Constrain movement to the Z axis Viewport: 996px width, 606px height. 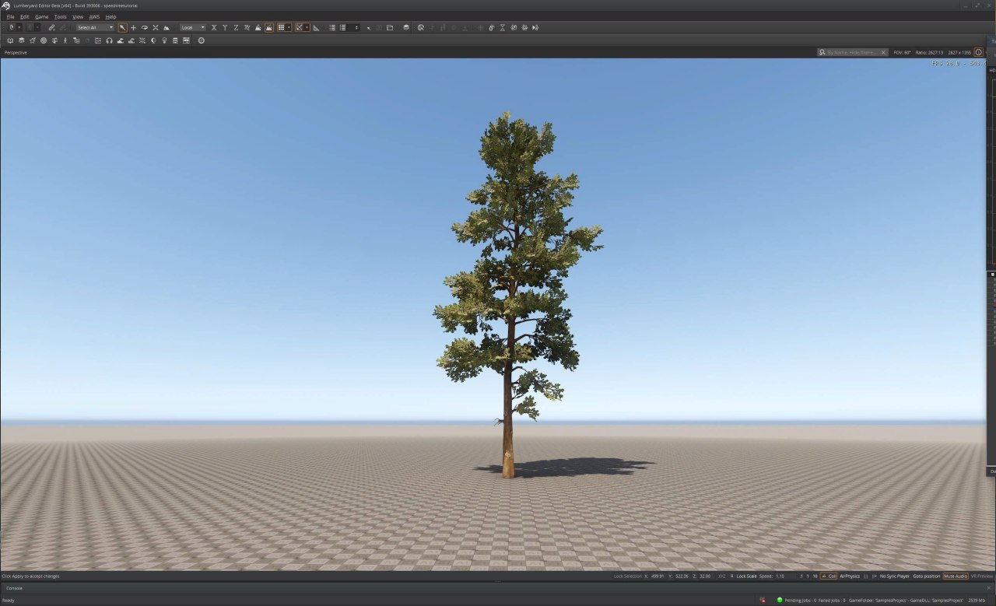pyautogui.click(x=236, y=27)
